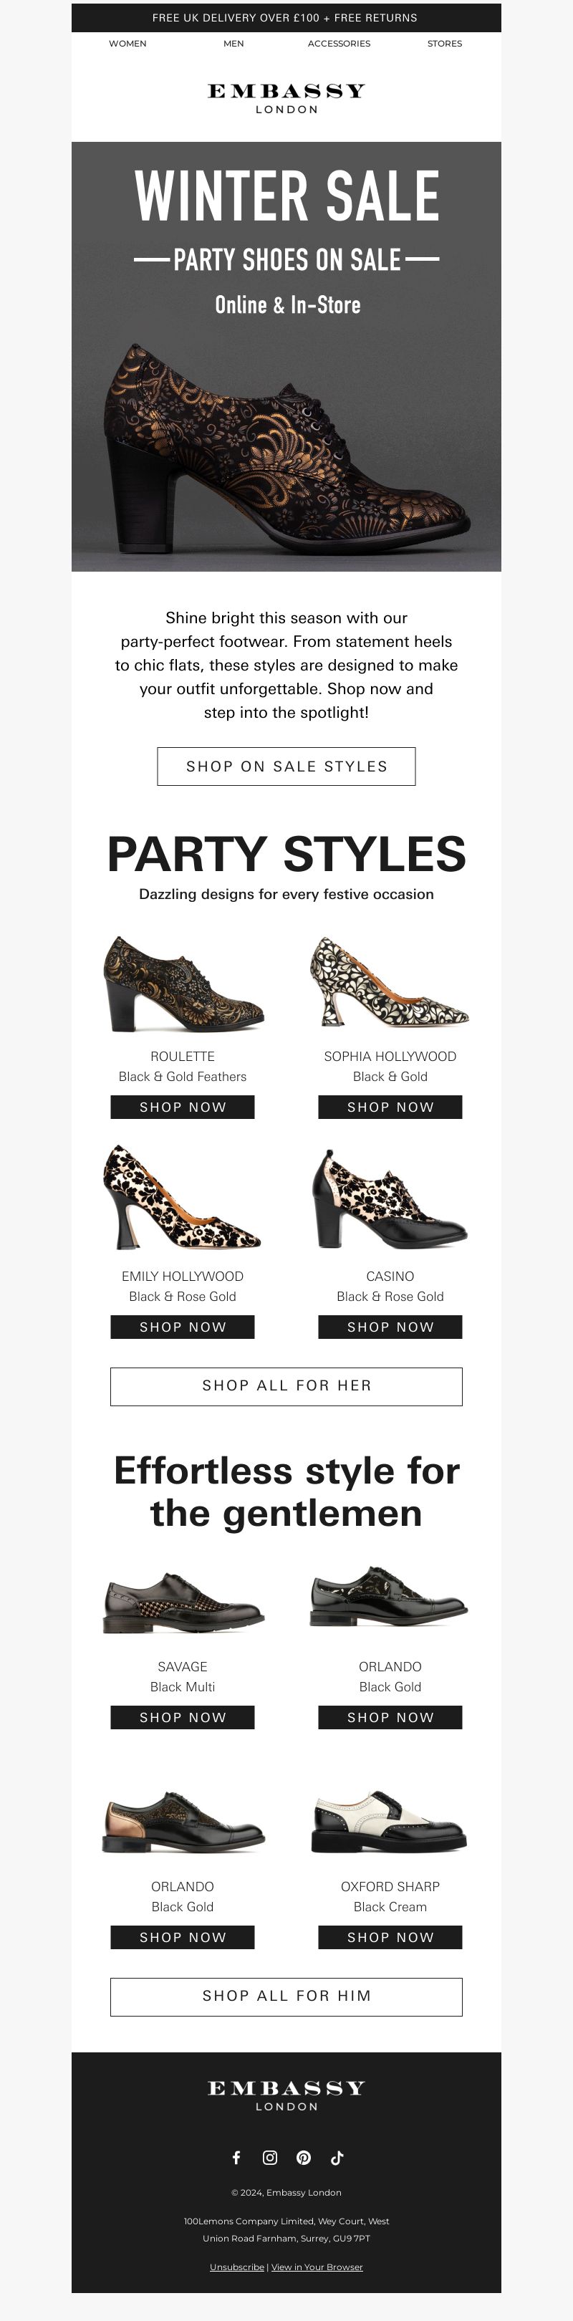Open the Facebook icon in footer

[236, 2157]
